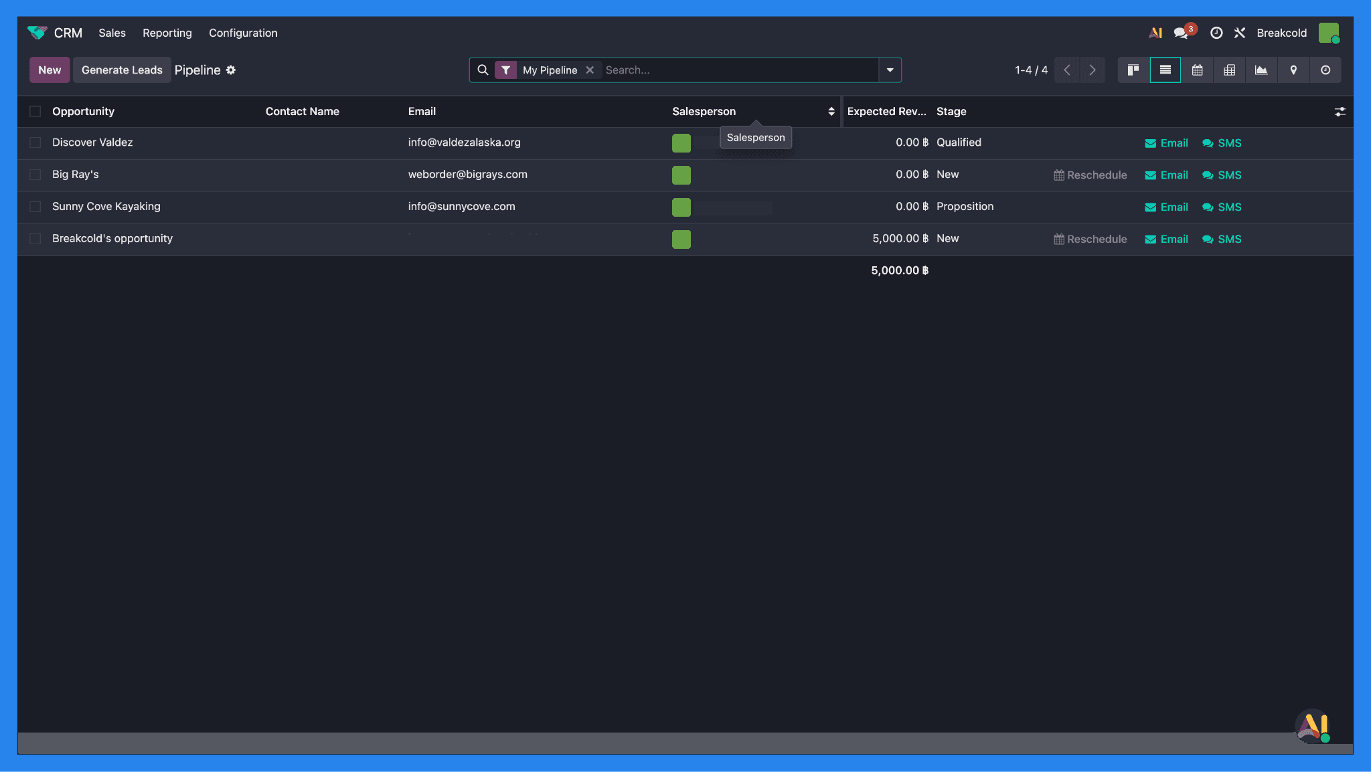Open the Graph view
This screenshot has height=772, width=1371.
[x=1261, y=70]
